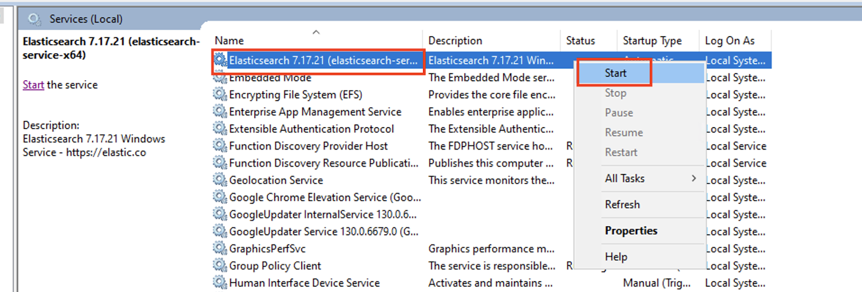Open the All Tasks submenu
The image size is (862, 292).
(642, 178)
